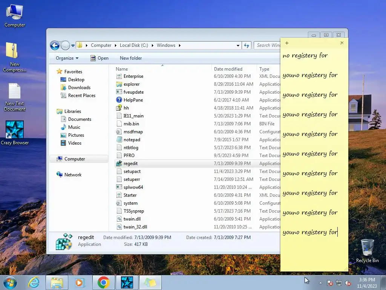Refresh the Windows folder view
The height and width of the screenshot is (290, 386).
tap(247, 45)
